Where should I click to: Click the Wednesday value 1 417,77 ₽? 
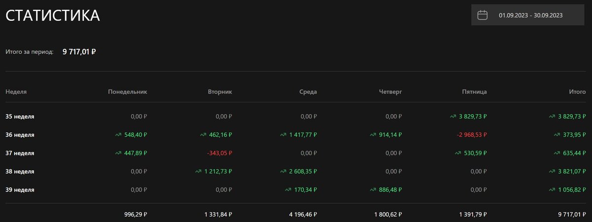tap(303, 135)
